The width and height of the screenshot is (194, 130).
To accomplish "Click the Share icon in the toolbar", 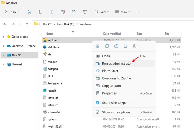I will pos(74,12).
